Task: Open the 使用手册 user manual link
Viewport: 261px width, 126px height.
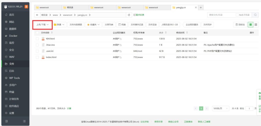Action: [x=159, y=122]
